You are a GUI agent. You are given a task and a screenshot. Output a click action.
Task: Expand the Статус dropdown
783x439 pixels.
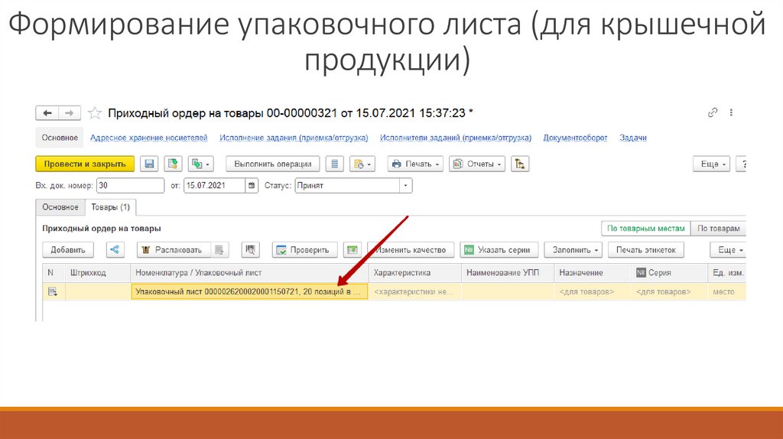405,186
